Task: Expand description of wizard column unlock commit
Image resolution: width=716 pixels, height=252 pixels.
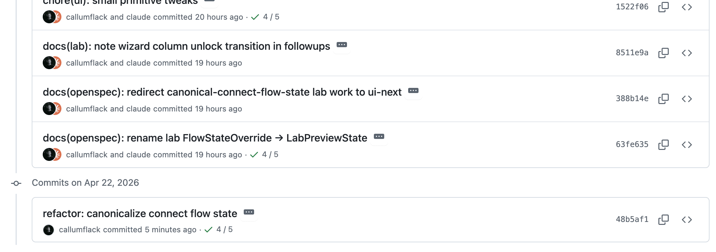Action: pyautogui.click(x=341, y=45)
